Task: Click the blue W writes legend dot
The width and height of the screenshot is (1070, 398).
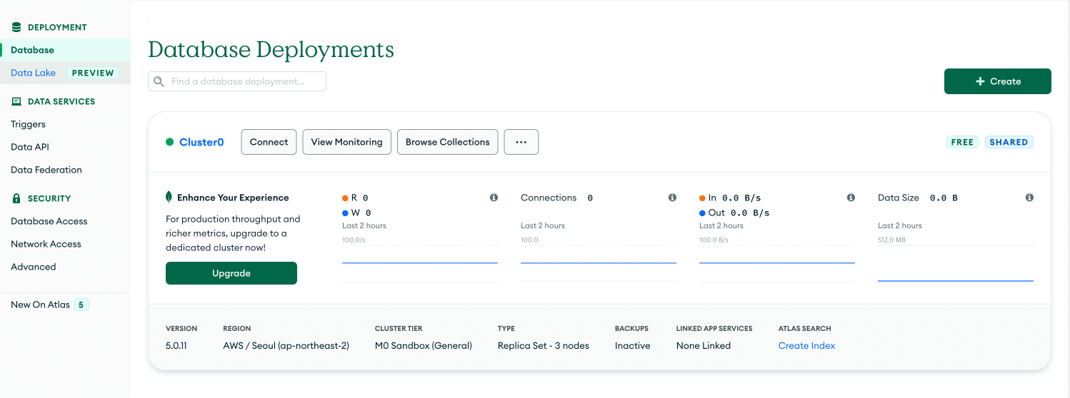Action: point(345,213)
